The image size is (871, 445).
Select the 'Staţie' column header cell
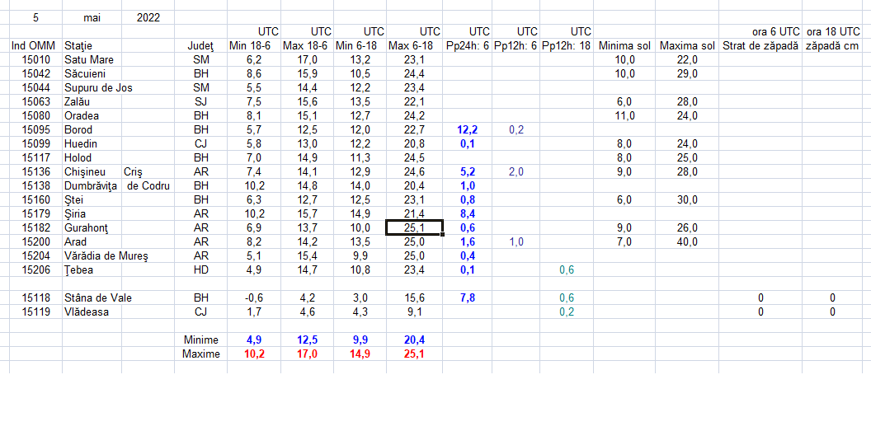(x=92, y=46)
